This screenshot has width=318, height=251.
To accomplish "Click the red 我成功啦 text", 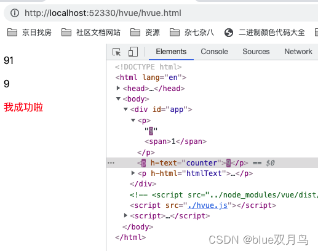I will point(23,107).
